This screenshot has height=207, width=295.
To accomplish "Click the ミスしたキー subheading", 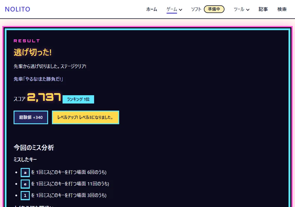I will click(x=25, y=160).
